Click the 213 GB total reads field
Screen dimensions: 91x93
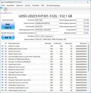click(83, 20)
